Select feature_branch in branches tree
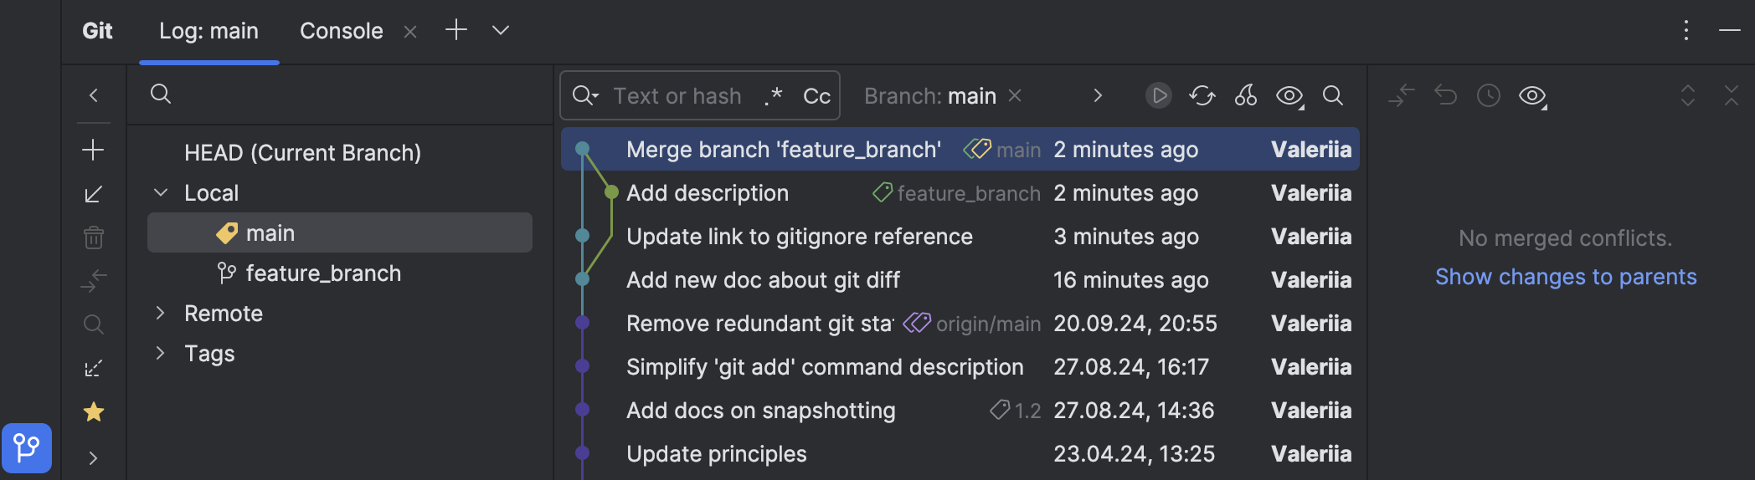 (323, 273)
